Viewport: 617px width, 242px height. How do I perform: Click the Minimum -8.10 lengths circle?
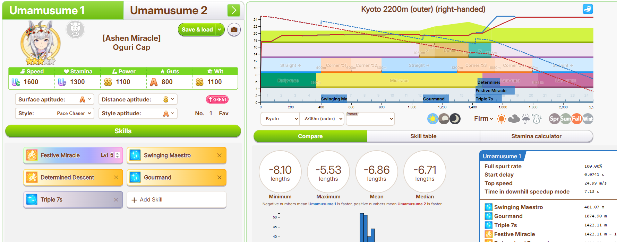[x=280, y=172]
